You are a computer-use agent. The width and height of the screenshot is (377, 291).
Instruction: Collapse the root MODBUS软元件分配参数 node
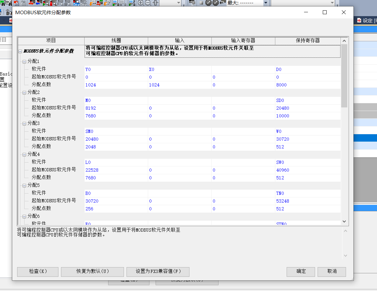click(x=20, y=51)
